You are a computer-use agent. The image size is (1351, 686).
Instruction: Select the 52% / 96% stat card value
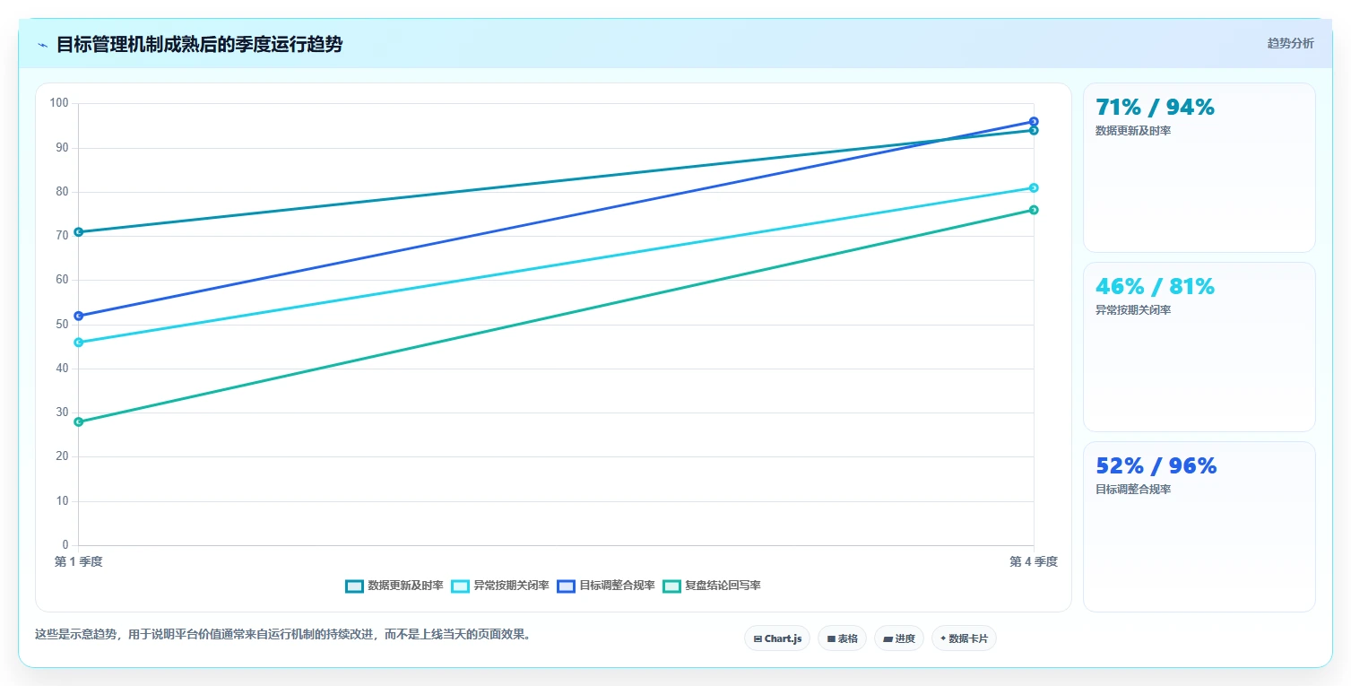tap(1156, 466)
